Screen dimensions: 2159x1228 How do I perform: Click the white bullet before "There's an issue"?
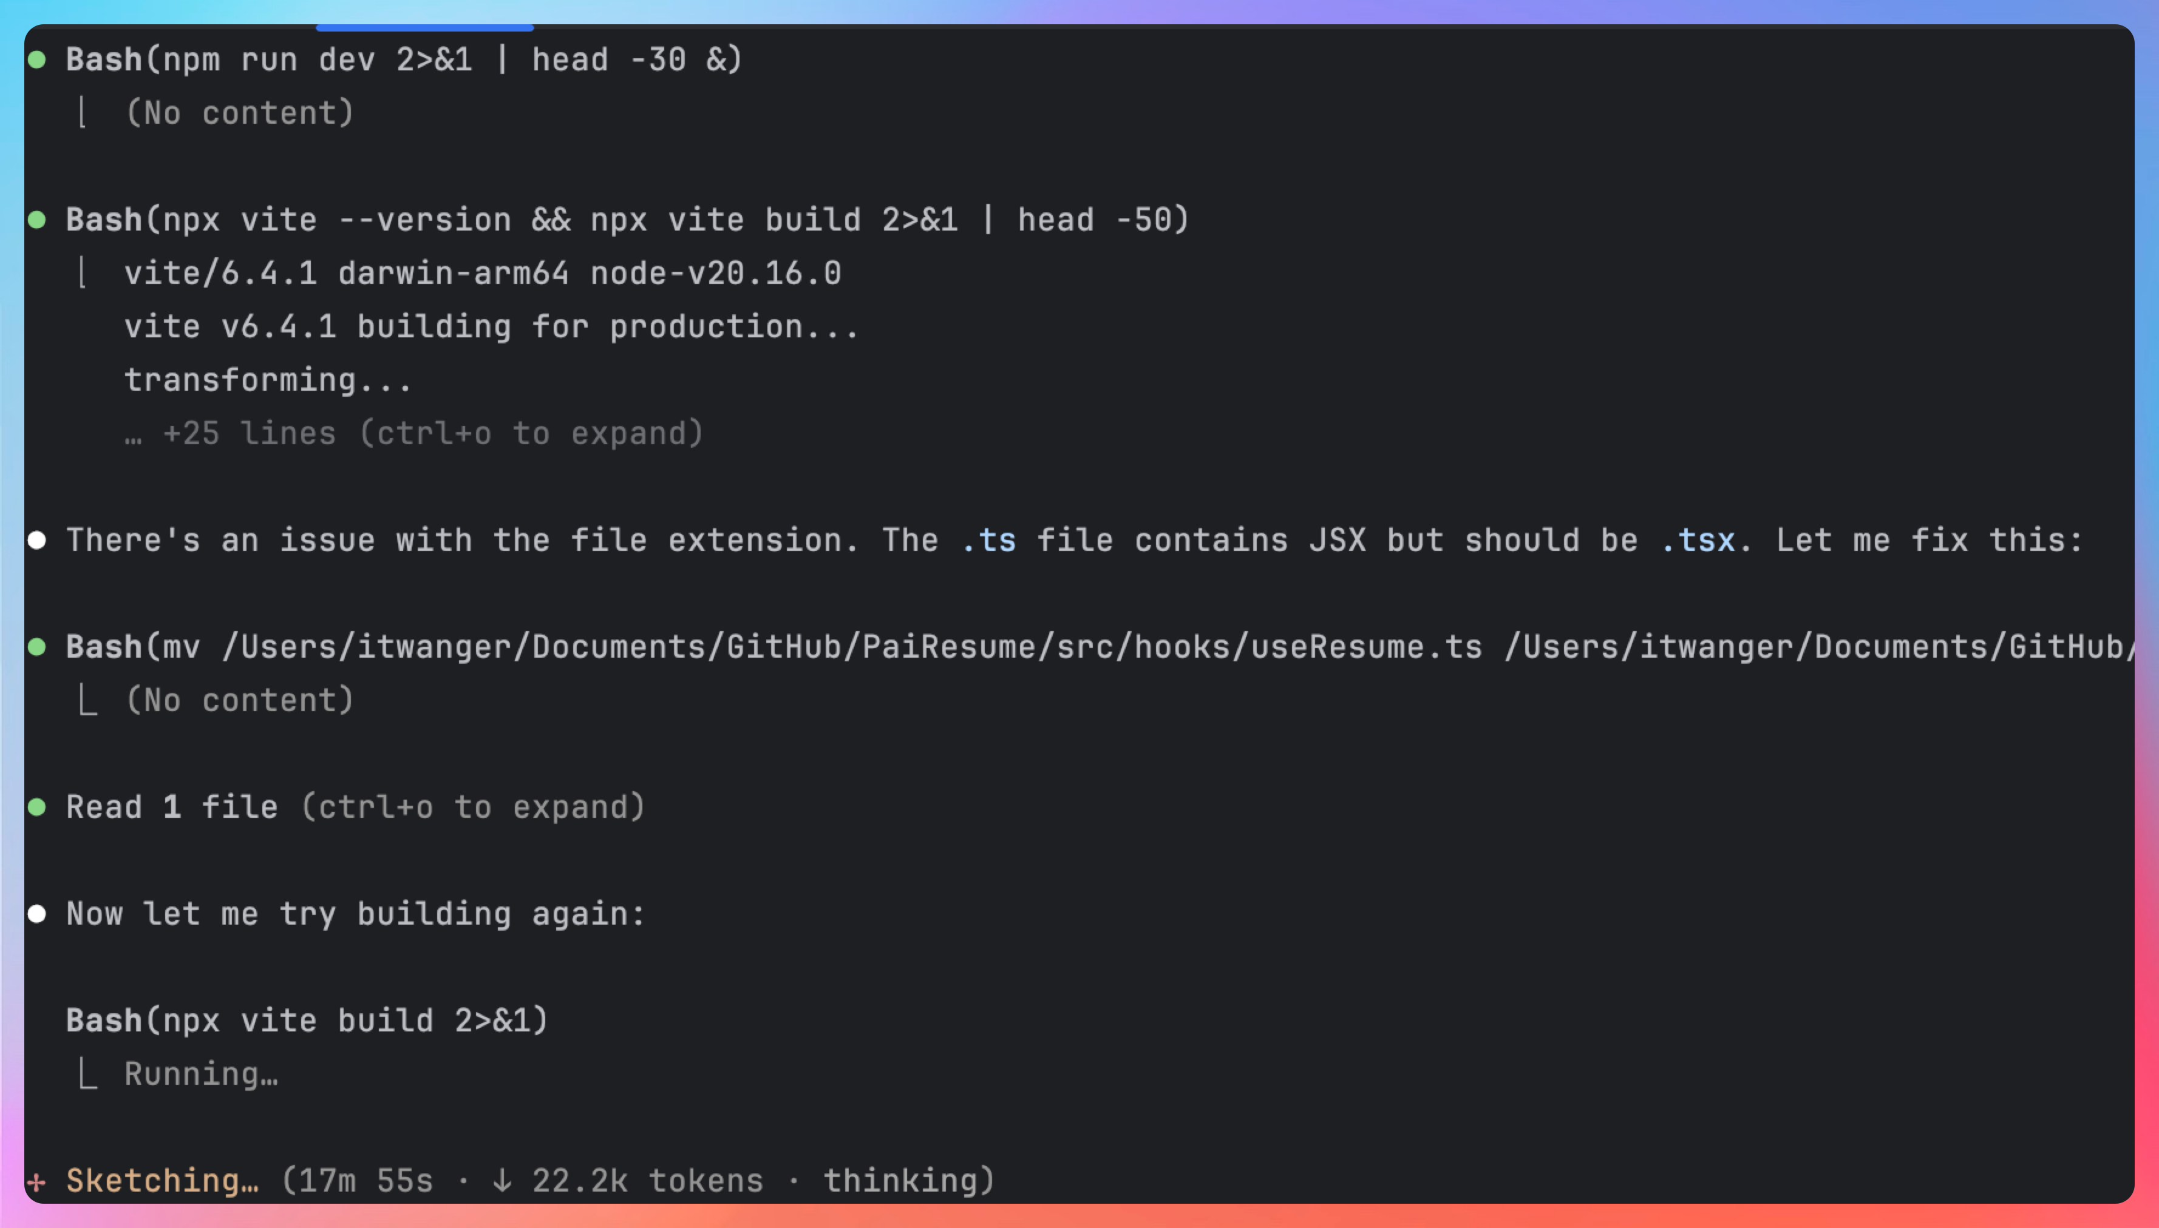coord(37,540)
